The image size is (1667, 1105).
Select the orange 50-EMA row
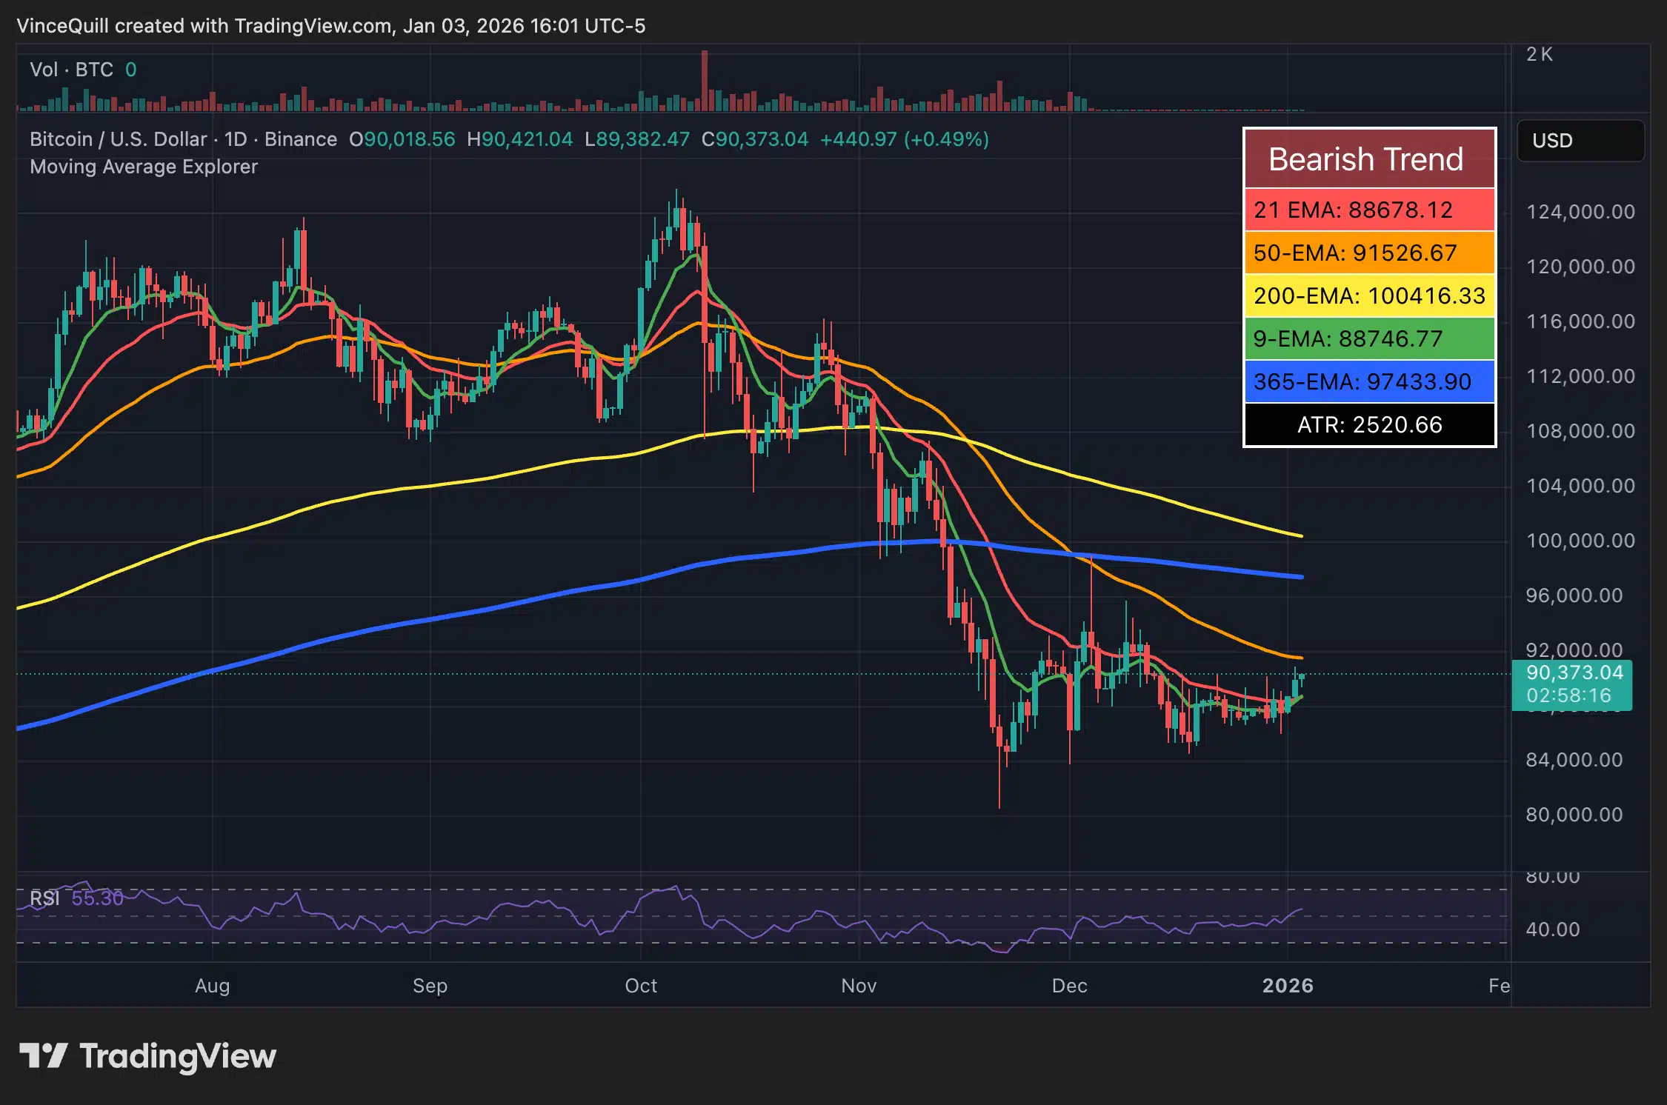1368,253
